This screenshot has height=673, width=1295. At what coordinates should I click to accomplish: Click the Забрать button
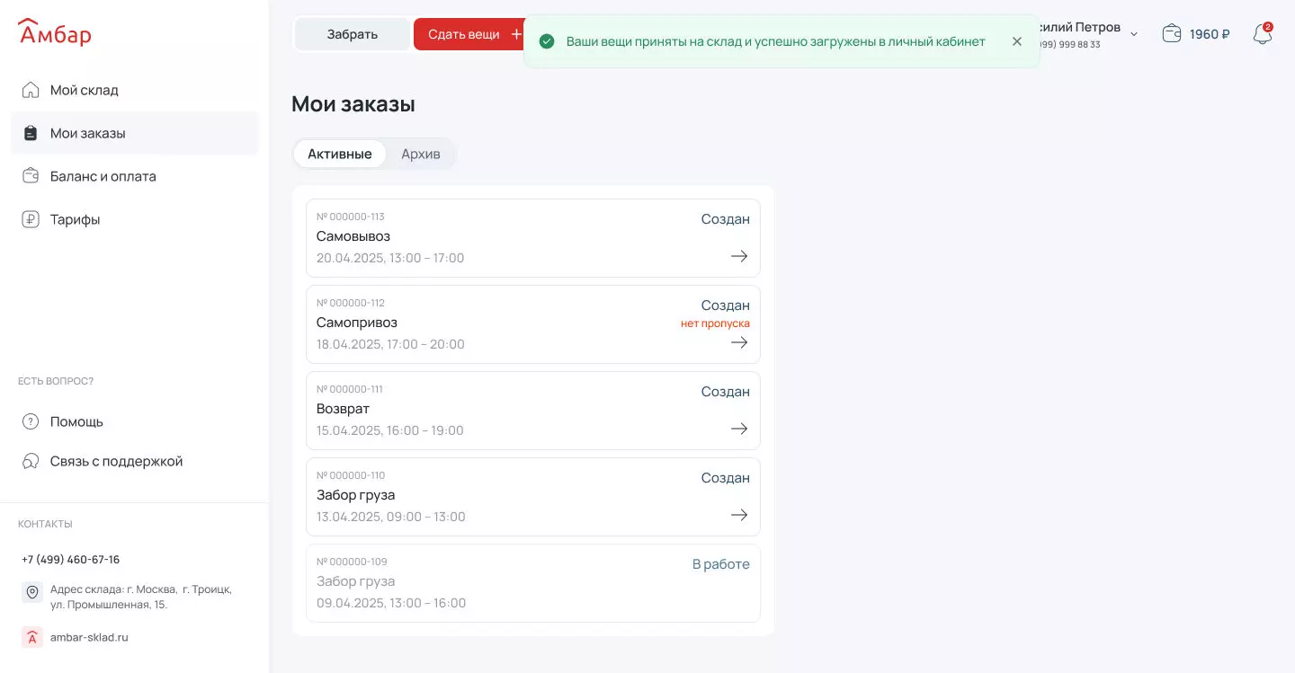[353, 34]
